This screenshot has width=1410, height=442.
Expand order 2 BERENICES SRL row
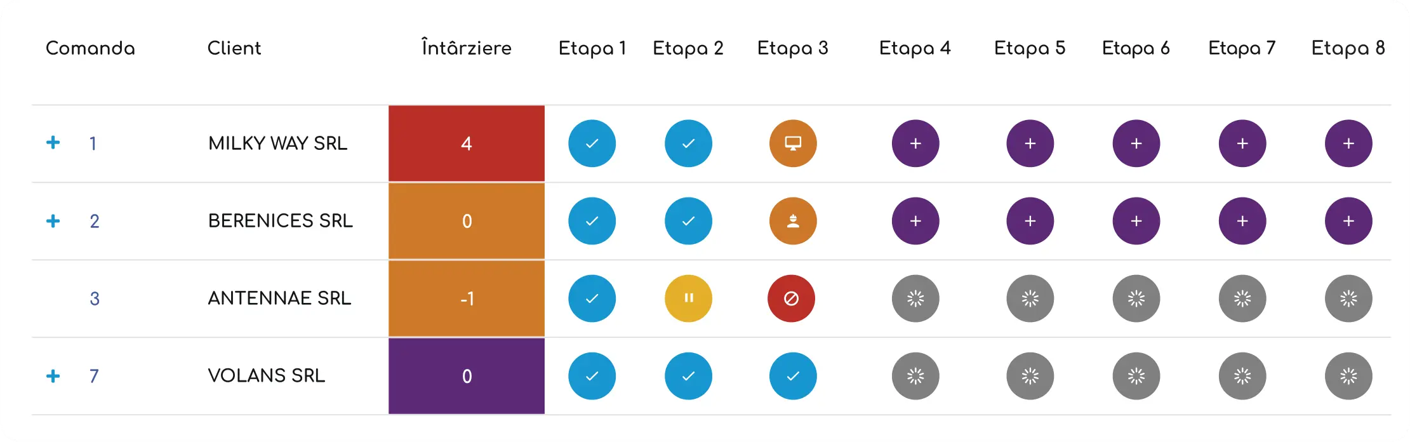(53, 221)
